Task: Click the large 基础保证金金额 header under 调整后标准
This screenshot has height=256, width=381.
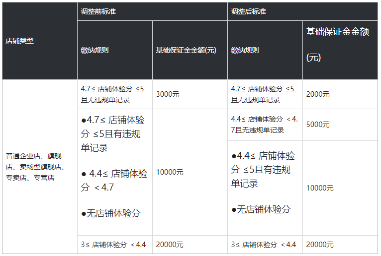Action: click(337, 32)
